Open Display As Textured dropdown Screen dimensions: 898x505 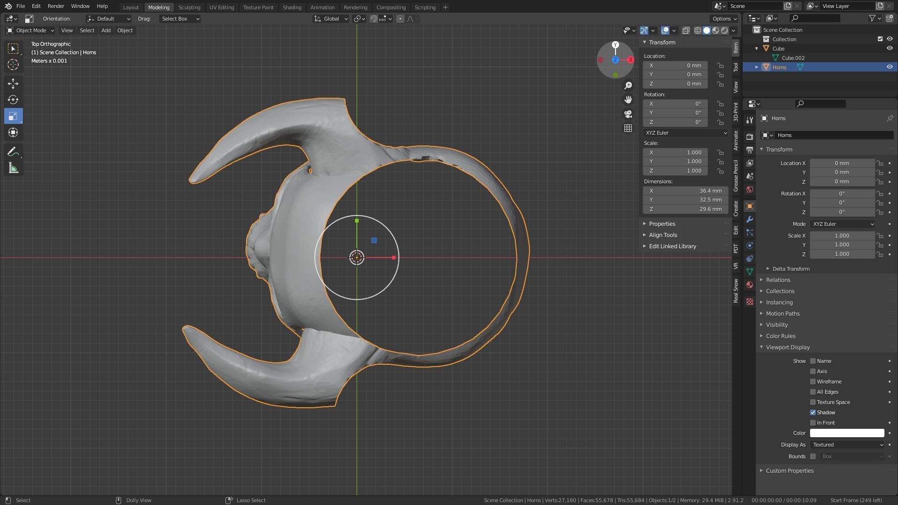tap(847, 445)
